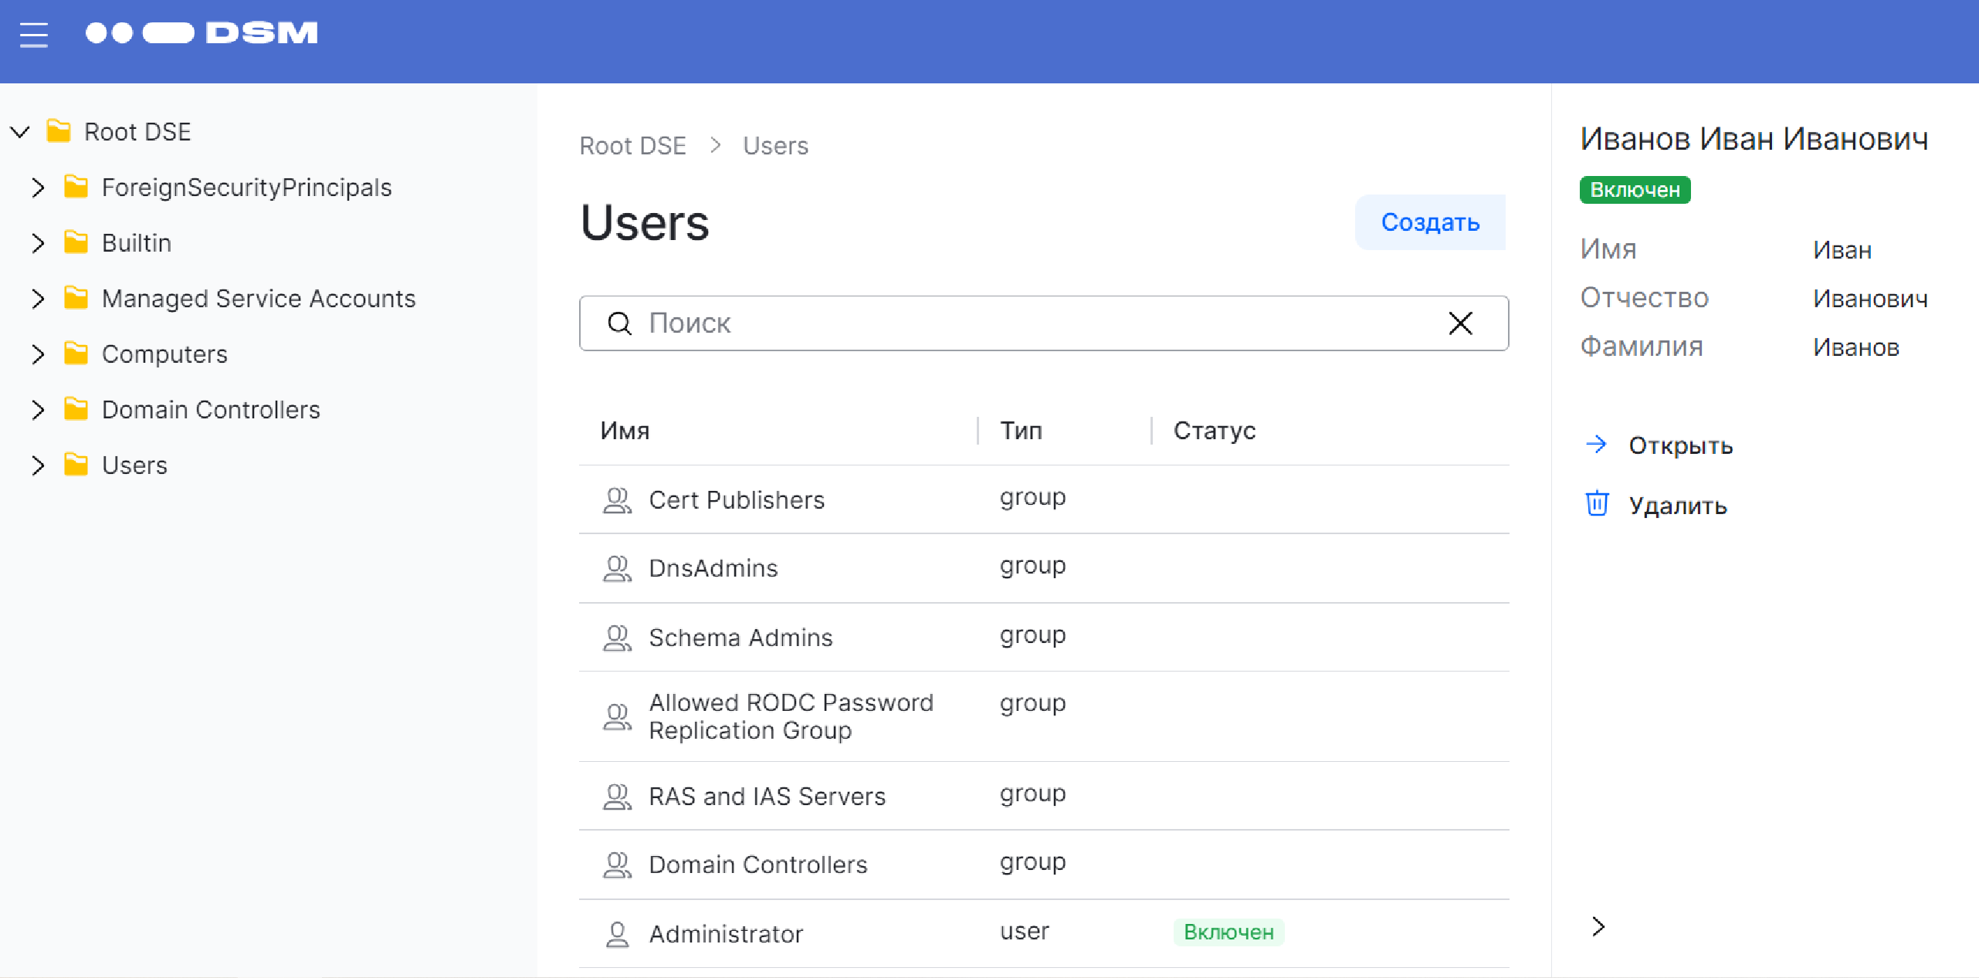This screenshot has width=1979, height=978.
Task: Collapse details panel with bottom chevron
Action: tap(1598, 926)
